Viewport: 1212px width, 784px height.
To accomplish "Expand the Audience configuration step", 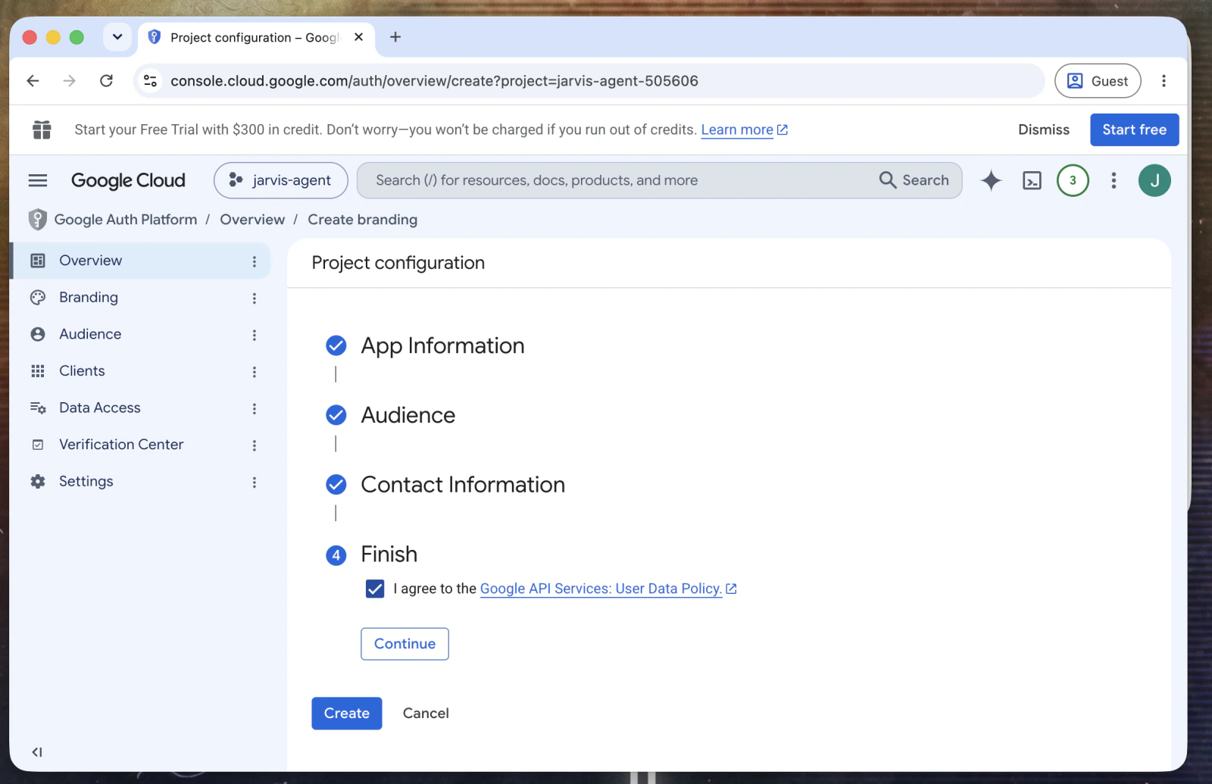I will tap(408, 415).
